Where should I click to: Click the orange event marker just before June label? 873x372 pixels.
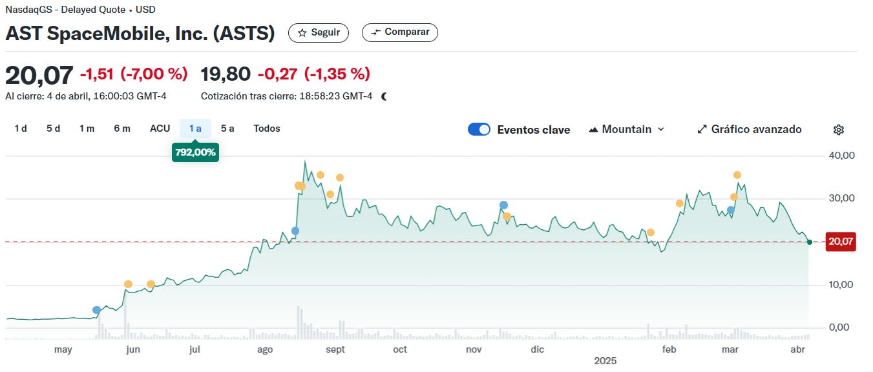coord(128,284)
